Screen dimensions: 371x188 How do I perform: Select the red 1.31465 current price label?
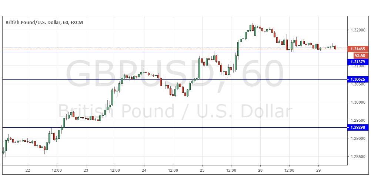pyautogui.click(x=357, y=49)
